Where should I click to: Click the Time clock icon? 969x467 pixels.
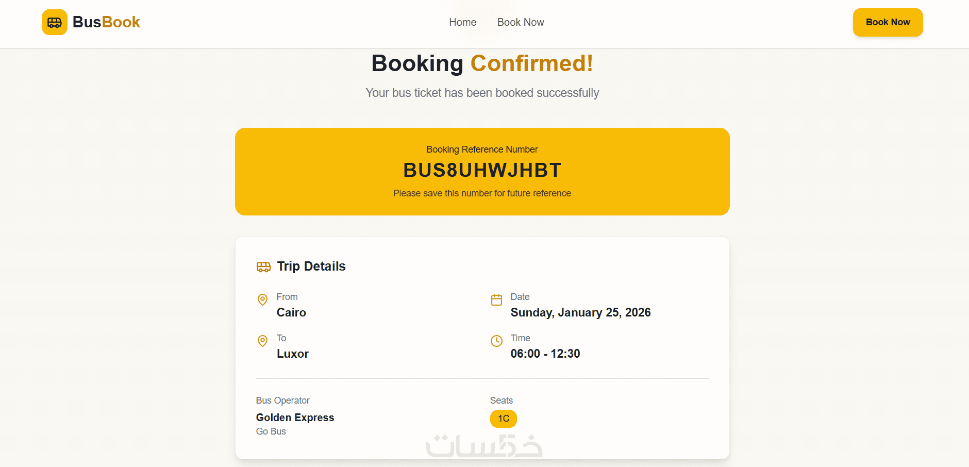[x=496, y=341]
